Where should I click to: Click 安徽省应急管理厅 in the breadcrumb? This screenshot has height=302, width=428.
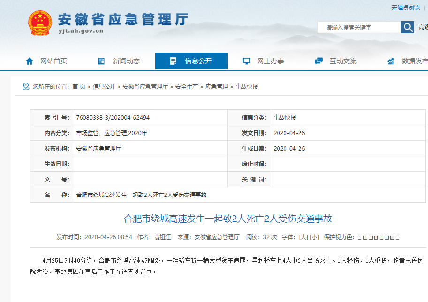pyautogui.click(x=145, y=87)
